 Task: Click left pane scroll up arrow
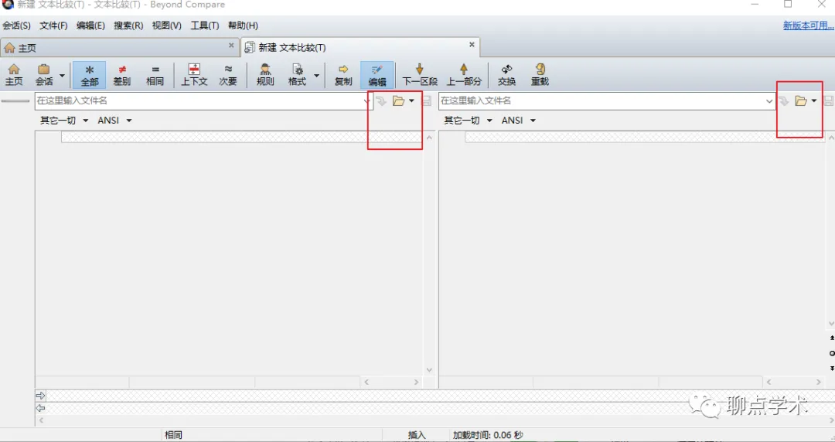[429, 138]
